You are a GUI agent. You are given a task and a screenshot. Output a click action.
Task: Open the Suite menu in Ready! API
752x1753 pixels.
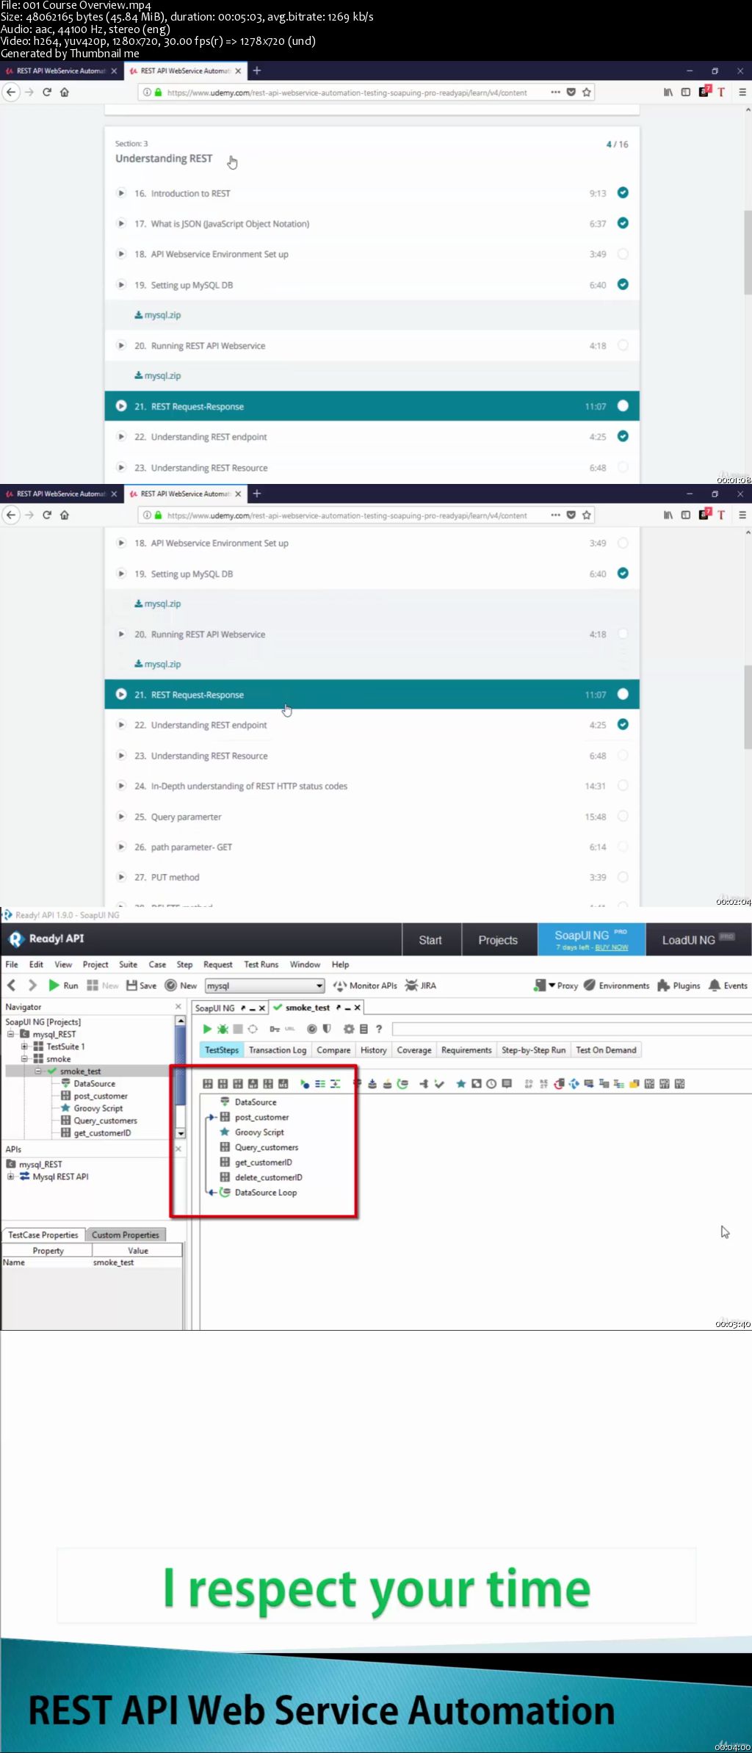[129, 964]
